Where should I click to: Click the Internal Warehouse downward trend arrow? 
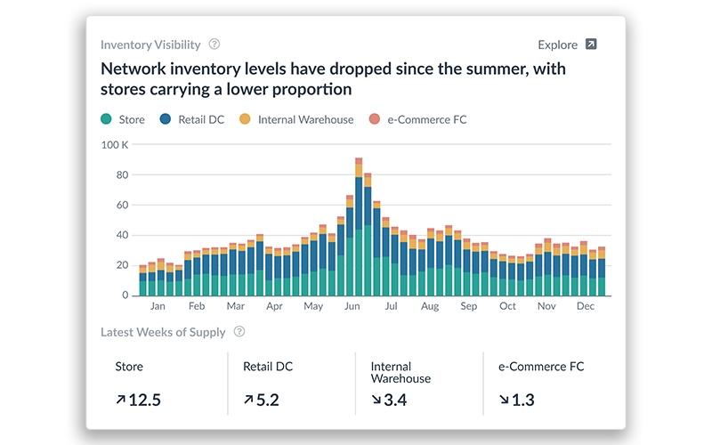tap(376, 400)
